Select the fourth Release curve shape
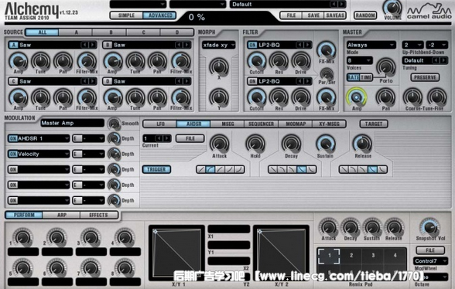 pyautogui.click(x=373, y=169)
